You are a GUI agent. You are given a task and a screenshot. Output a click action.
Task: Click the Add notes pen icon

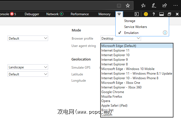point(154,5)
